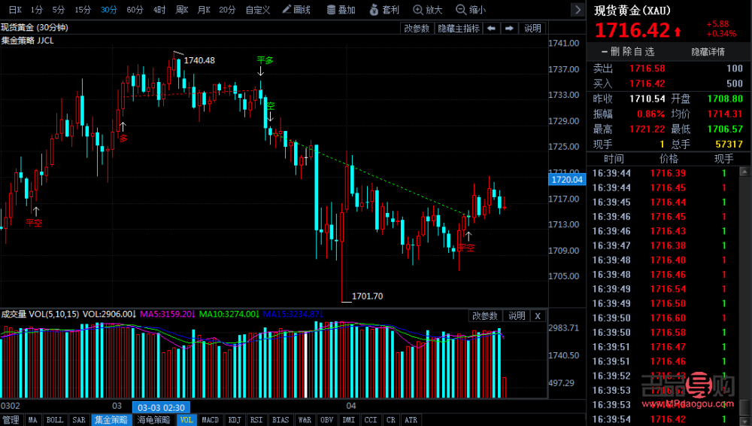Select the VOL indicator tab

[186, 420]
